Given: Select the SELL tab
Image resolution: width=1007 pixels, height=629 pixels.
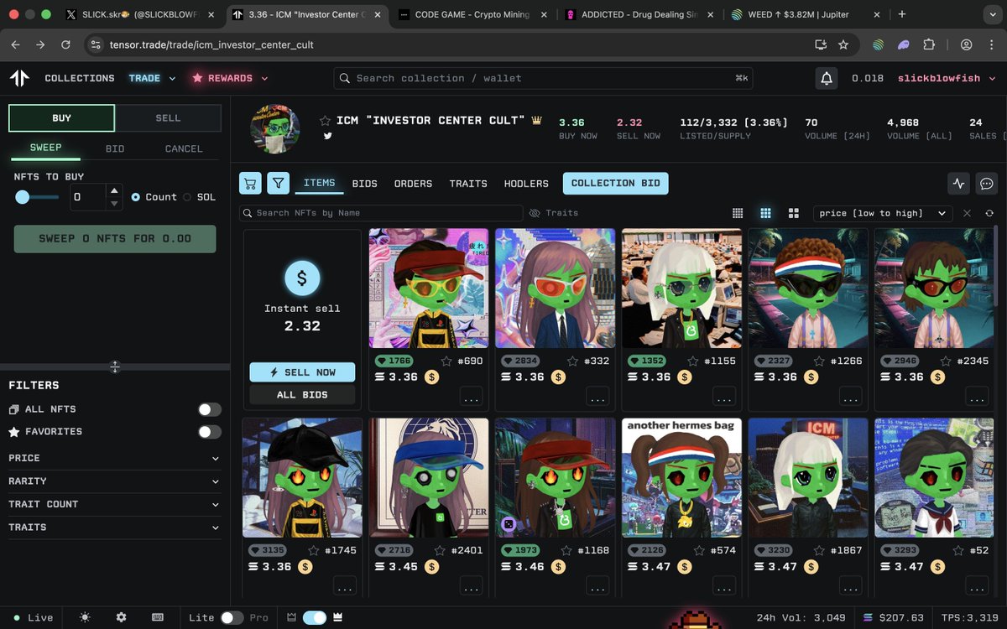Looking at the screenshot, I should tap(168, 118).
